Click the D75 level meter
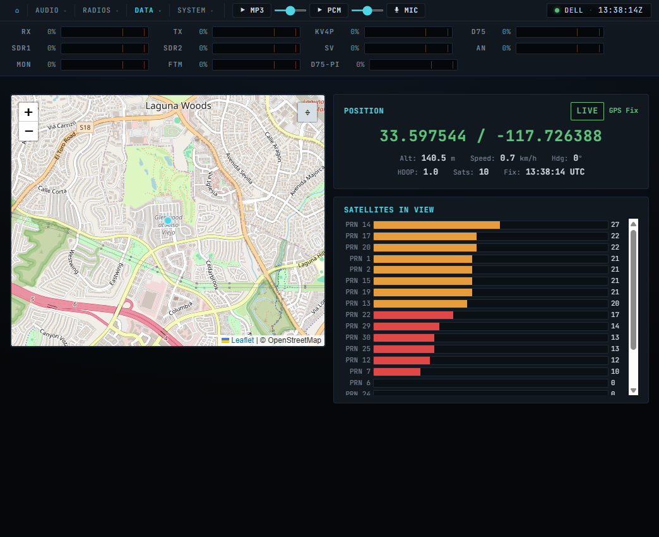Image resolution: width=659 pixels, height=537 pixels. (x=560, y=32)
